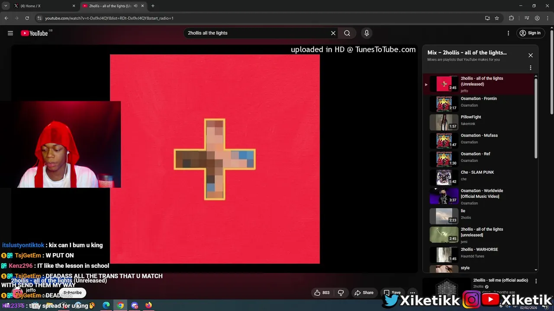Save the video to a playlist
Viewport: 554px width, 311px height.
(392, 292)
